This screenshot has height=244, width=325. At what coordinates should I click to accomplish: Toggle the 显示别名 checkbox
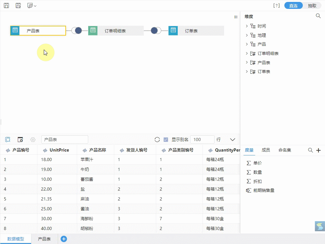click(x=166, y=140)
